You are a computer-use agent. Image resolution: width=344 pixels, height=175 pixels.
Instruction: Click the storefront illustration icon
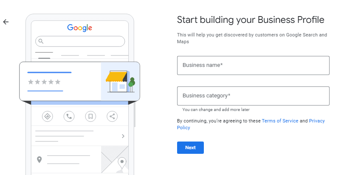coord(120,81)
